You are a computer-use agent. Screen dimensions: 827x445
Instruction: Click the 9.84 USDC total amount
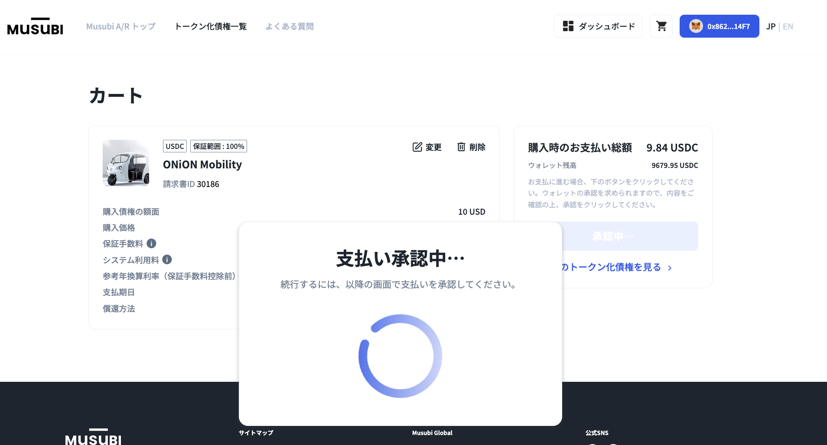click(x=672, y=148)
